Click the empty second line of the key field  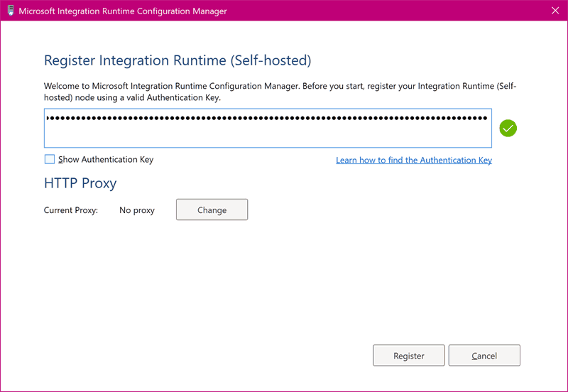268,136
